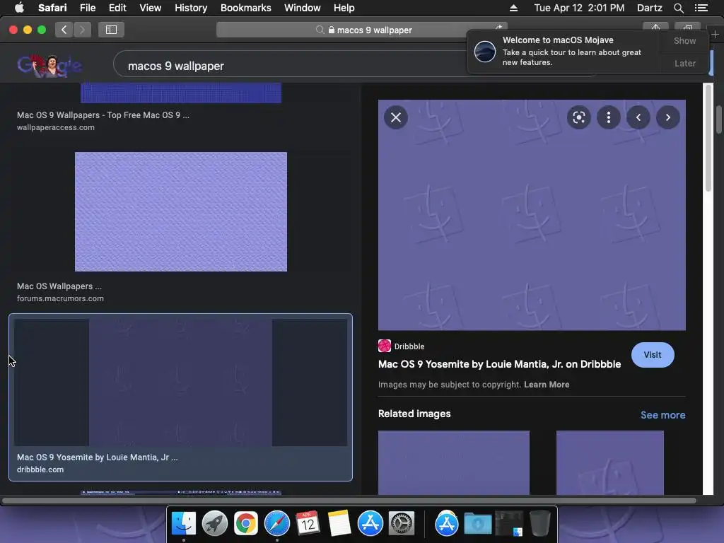Click "Mac OS 9 Wallpapers - Top Free Mac OS 9 ..."

(103, 115)
